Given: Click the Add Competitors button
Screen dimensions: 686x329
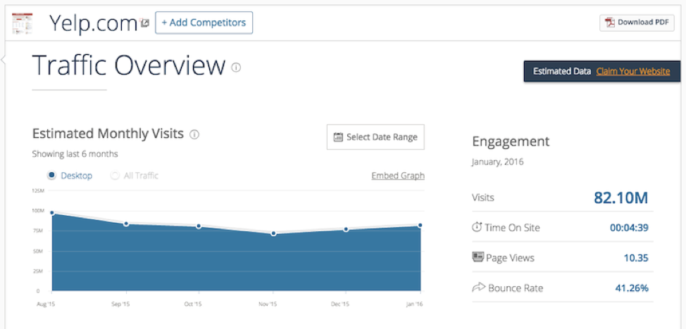Looking at the screenshot, I should [204, 22].
